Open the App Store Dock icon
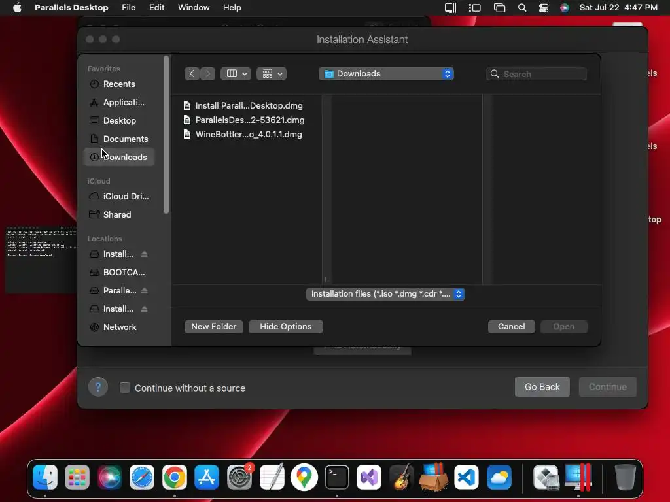The width and height of the screenshot is (670, 502). tap(207, 477)
